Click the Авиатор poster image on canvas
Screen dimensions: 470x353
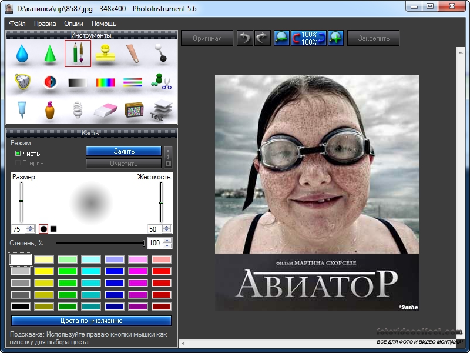[317, 193]
